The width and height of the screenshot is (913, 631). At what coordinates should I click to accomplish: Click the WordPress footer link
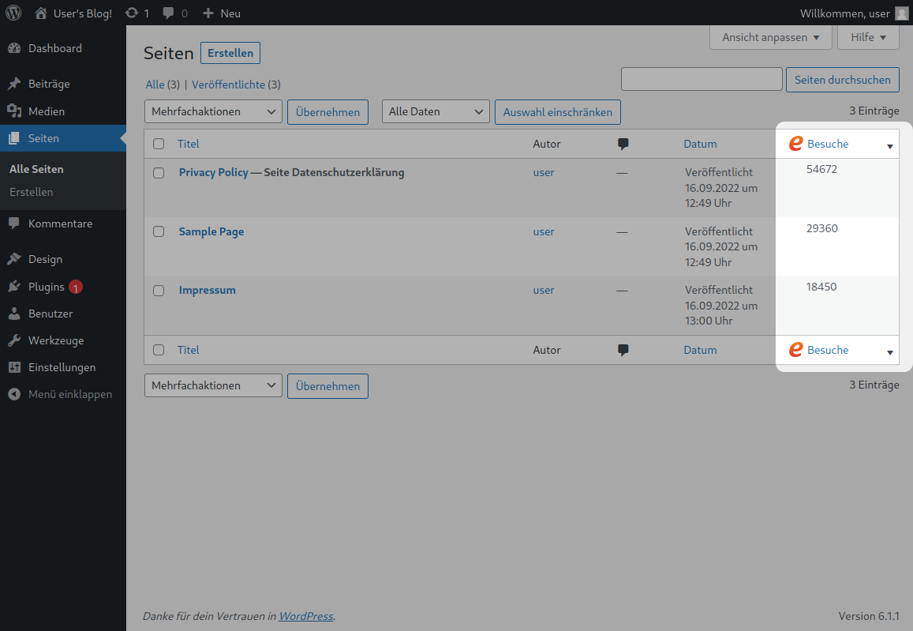pyautogui.click(x=305, y=616)
